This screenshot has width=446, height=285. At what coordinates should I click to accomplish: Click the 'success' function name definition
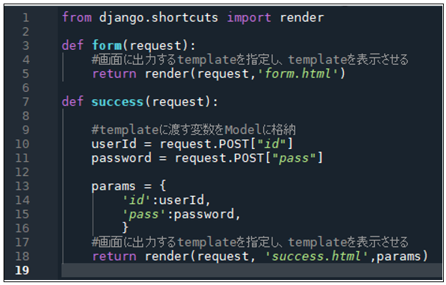[118, 102]
